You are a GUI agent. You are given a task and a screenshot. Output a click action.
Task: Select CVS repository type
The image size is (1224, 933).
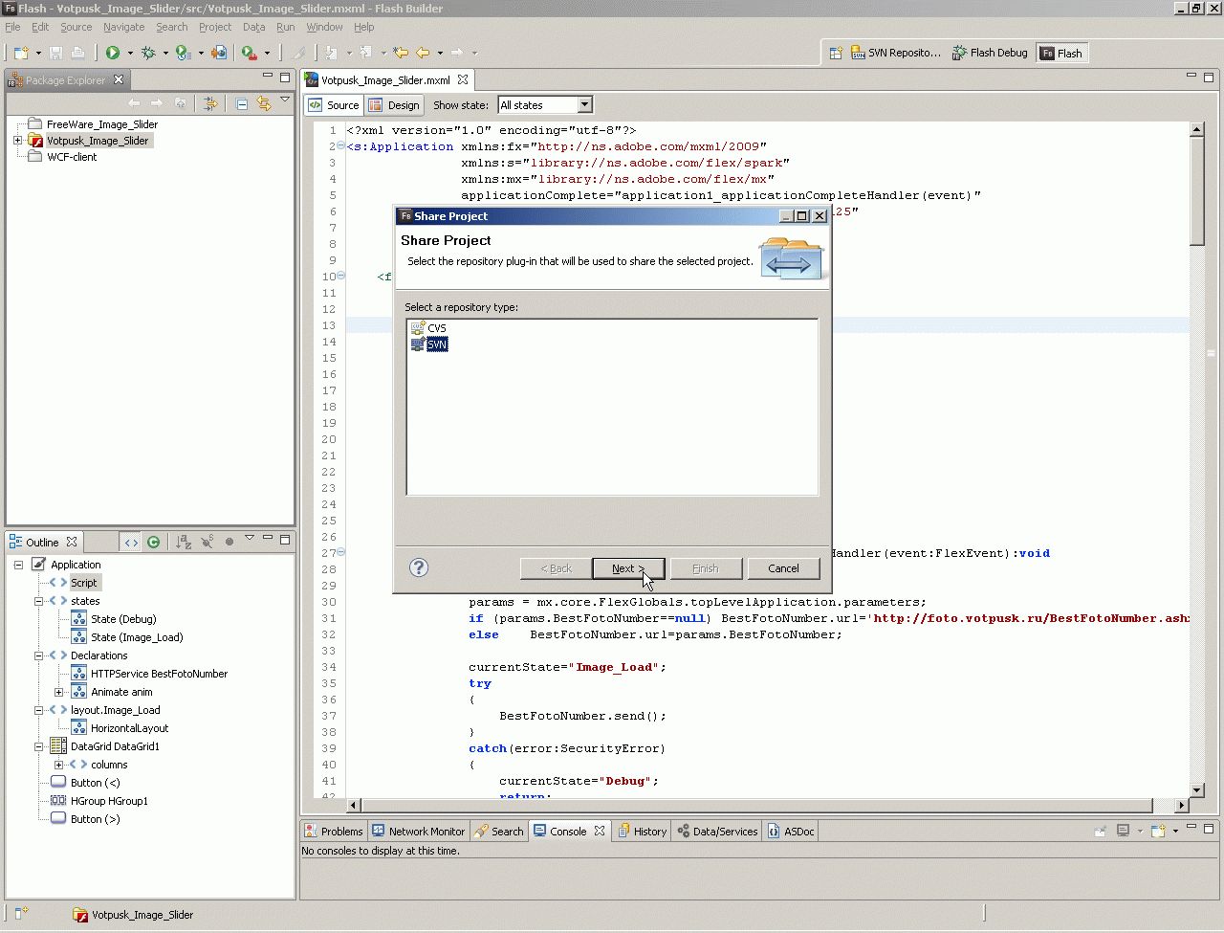pyautogui.click(x=436, y=328)
